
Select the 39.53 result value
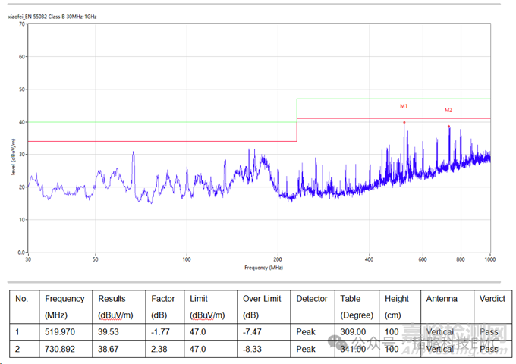pos(109,332)
